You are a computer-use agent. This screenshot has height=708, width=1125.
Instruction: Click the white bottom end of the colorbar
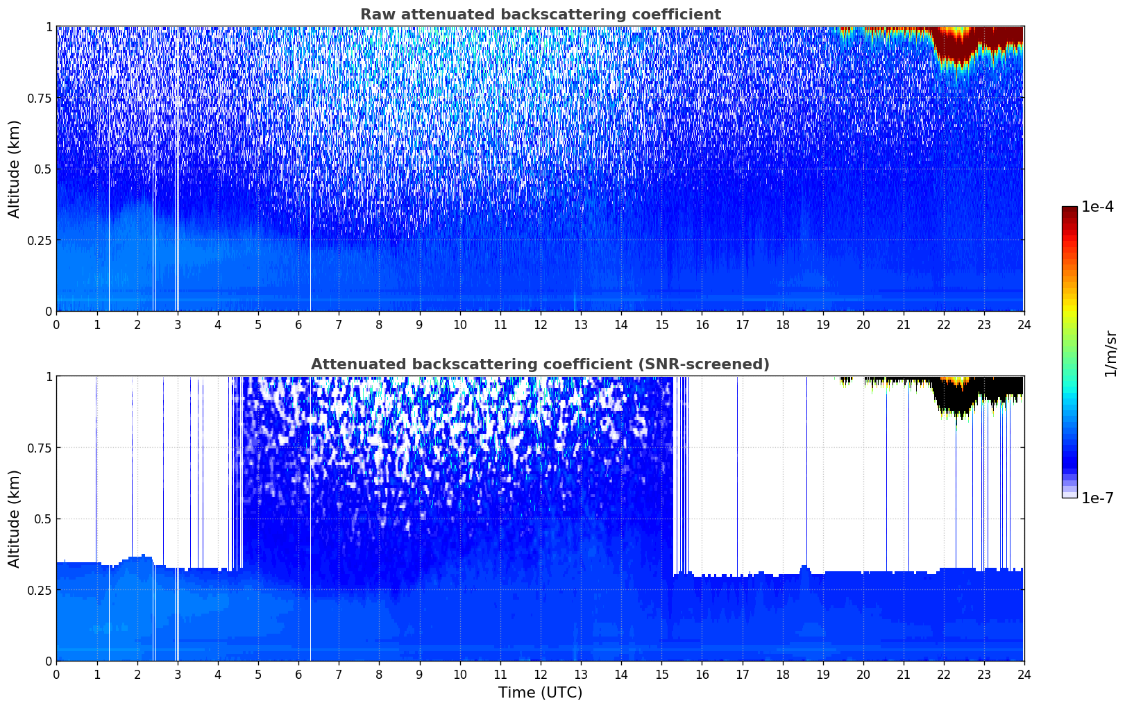[x=1069, y=494]
